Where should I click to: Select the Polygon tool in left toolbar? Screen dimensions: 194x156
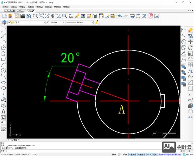pos(3,48)
